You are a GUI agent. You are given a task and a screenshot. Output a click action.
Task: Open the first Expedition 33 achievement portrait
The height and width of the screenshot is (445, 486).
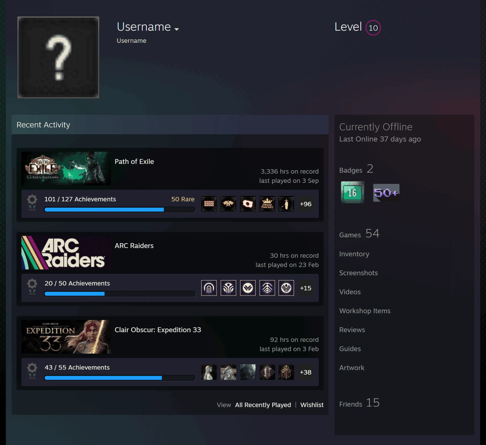click(x=209, y=372)
